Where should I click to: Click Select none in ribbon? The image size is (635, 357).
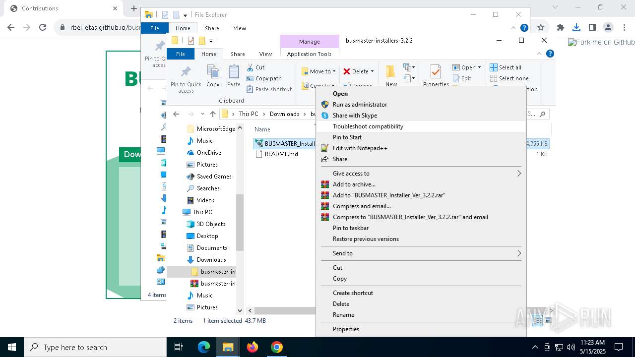509,78
